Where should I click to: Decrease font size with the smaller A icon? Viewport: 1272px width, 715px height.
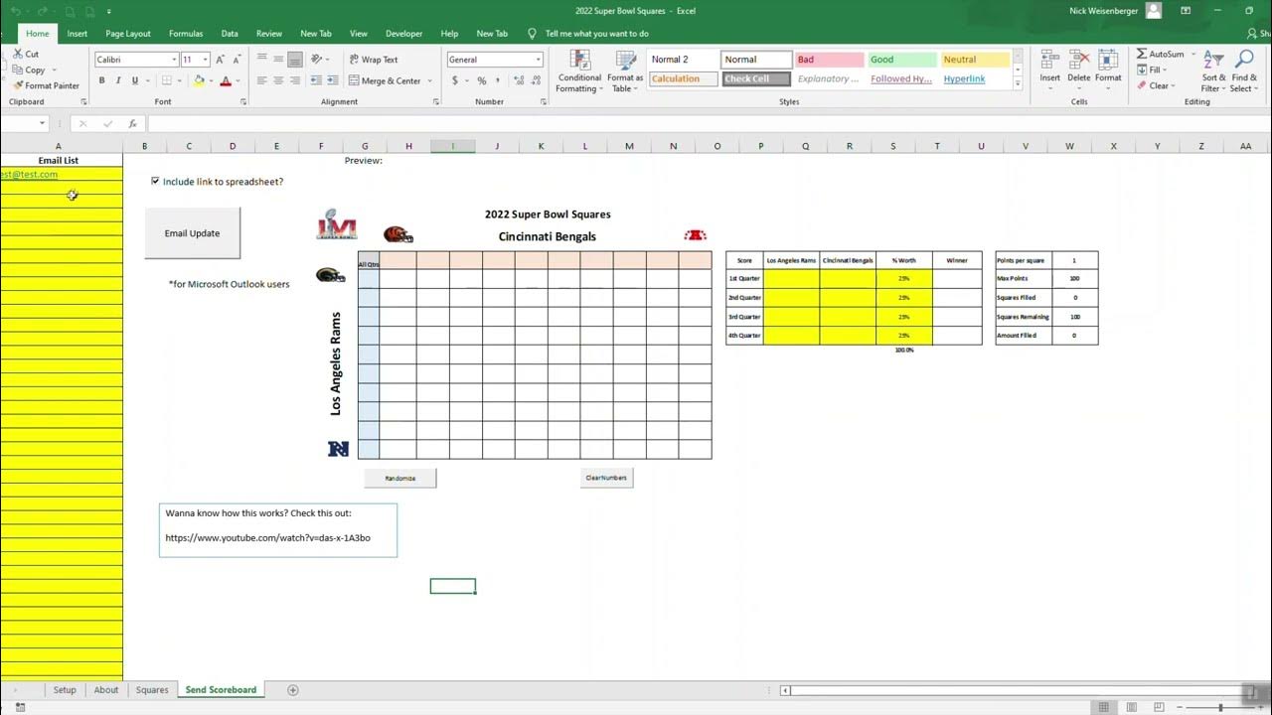pyautogui.click(x=236, y=60)
